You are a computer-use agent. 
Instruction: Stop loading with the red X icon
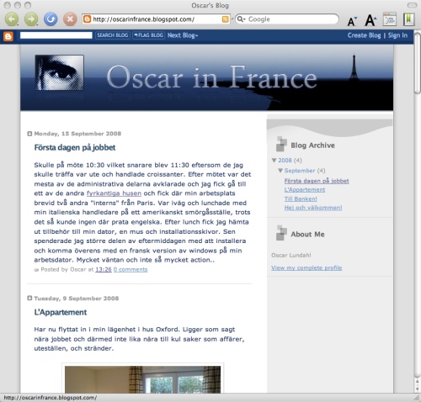(x=70, y=19)
